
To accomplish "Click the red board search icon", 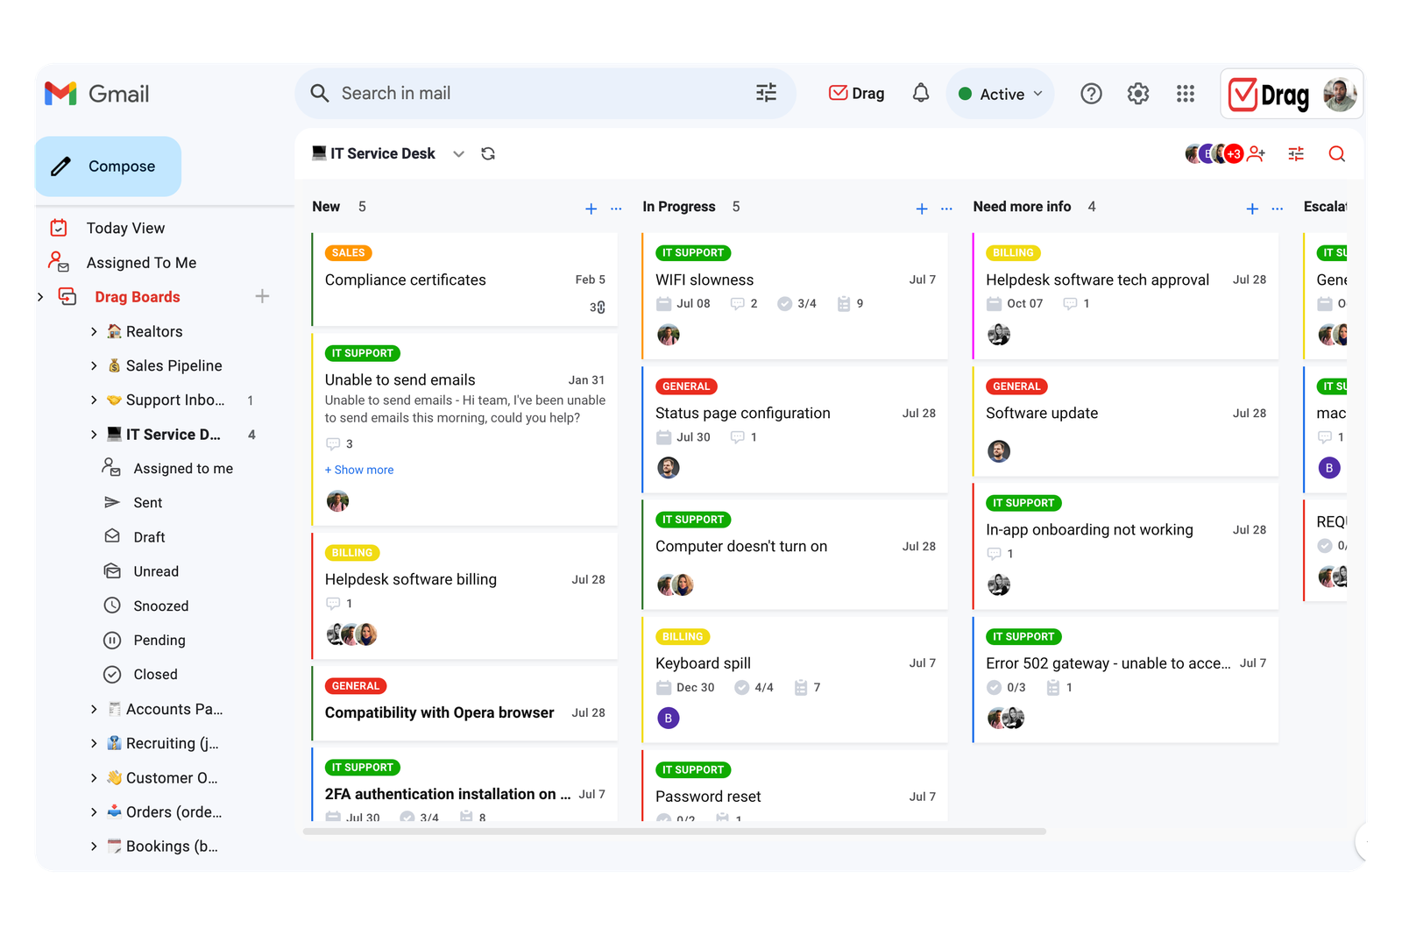I will pyautogui.click(x=1336, y=154).
